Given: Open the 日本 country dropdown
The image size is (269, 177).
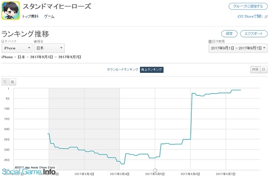Looking at the screenshot, I should coord(49,48).
